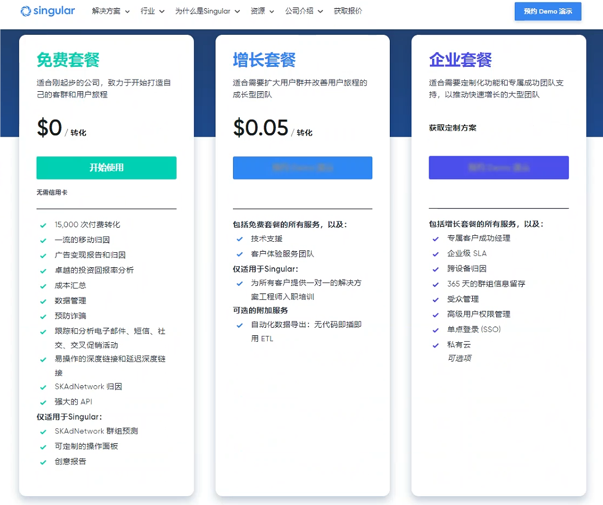Click checkmark beside 高级用户权限管理
Screen dimensions: 603x505
[436, 315]
